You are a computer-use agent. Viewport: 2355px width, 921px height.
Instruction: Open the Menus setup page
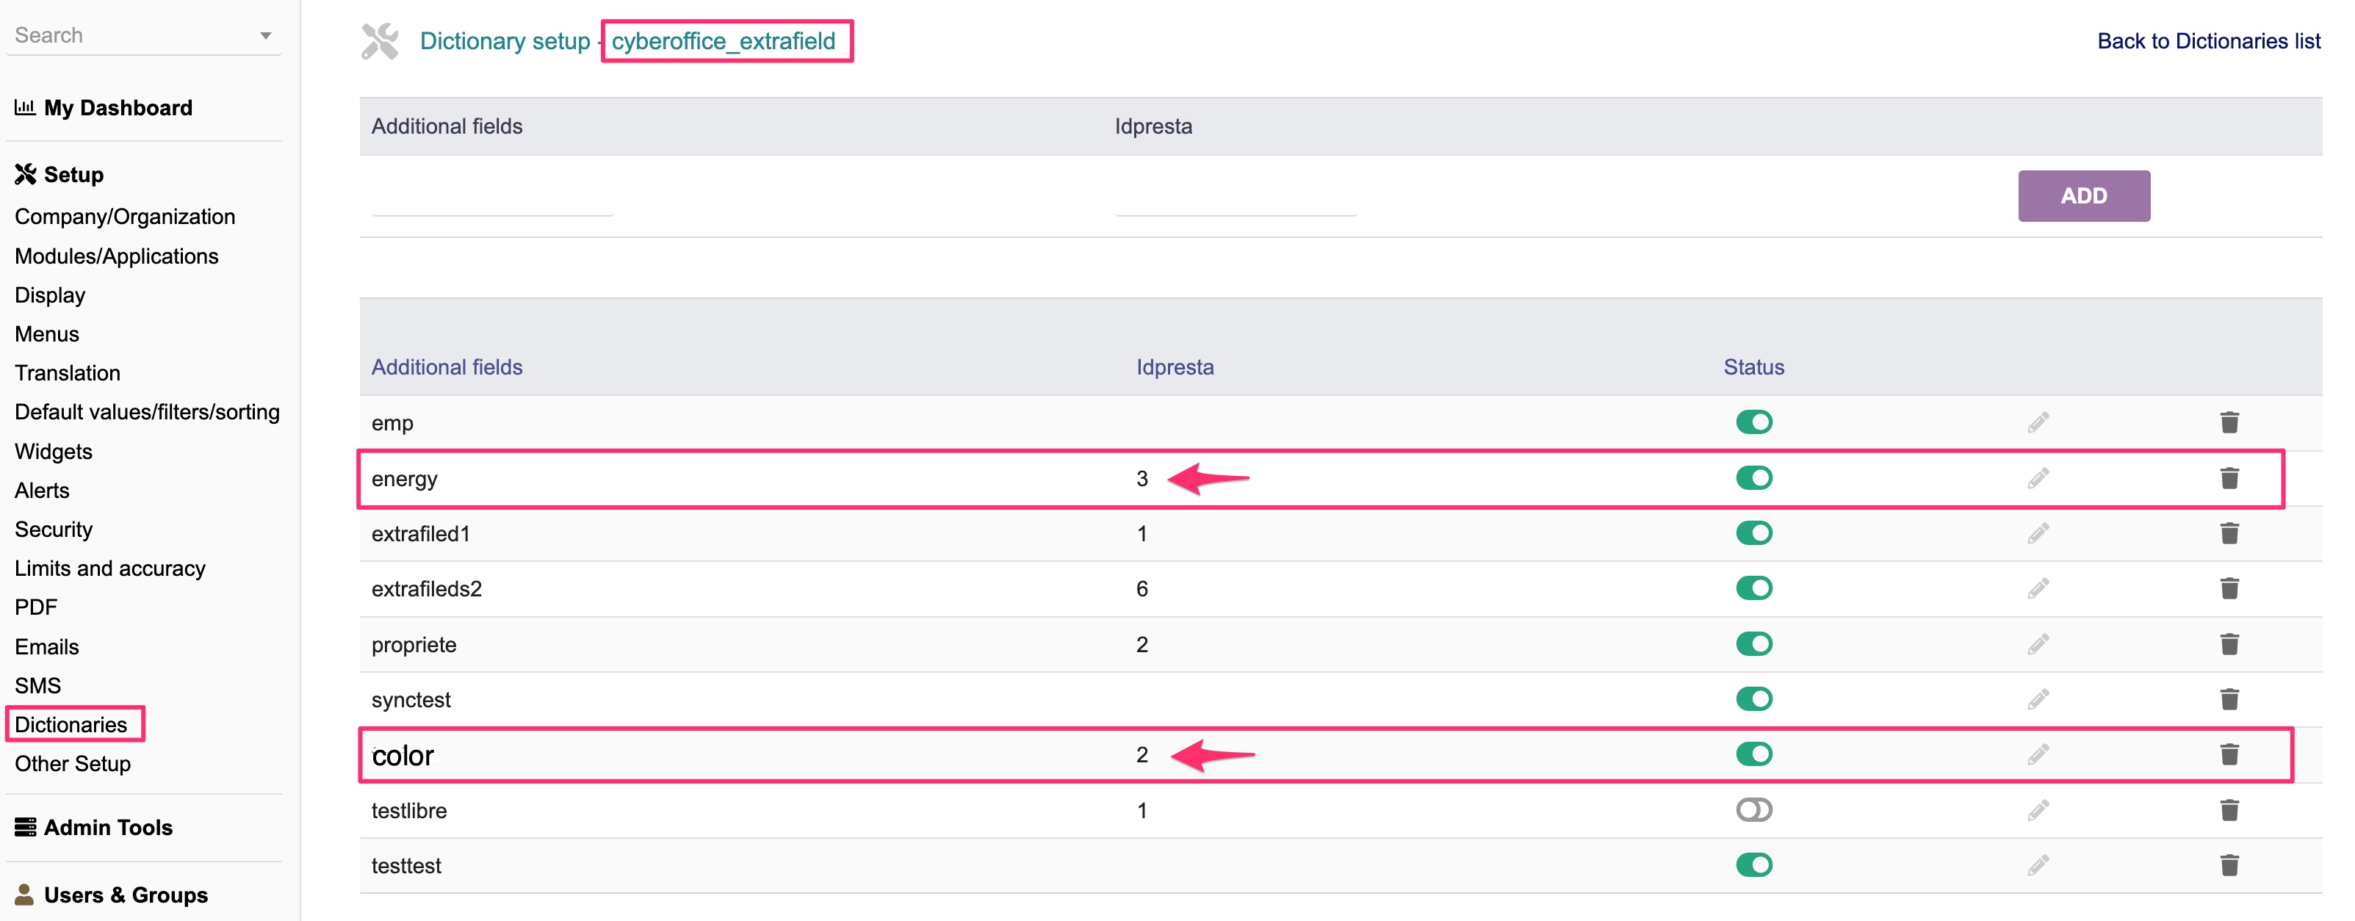[x=46, y=334]
